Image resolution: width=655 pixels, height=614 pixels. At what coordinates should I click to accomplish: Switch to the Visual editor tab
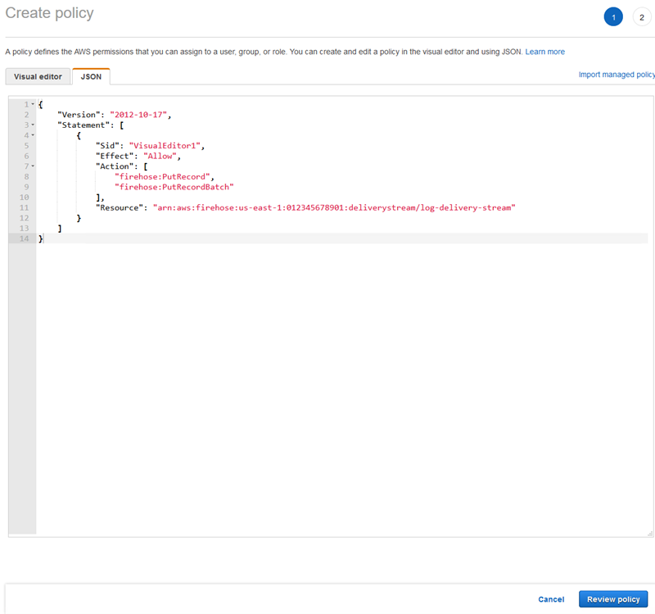coord(37,75)
